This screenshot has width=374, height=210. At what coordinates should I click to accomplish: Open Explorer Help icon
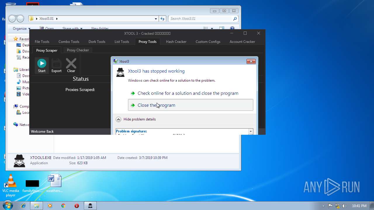(232, 28)
